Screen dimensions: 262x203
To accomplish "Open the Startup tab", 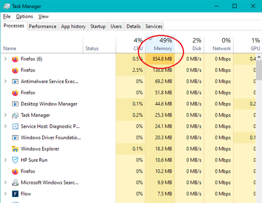I will point(98,26).
